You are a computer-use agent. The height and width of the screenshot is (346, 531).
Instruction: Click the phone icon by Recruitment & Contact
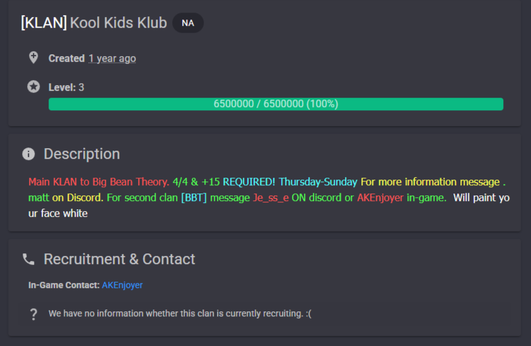pyautogui.click(x=28, y=259)
